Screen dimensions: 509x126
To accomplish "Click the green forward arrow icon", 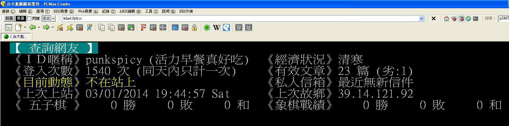I will 46,27.
